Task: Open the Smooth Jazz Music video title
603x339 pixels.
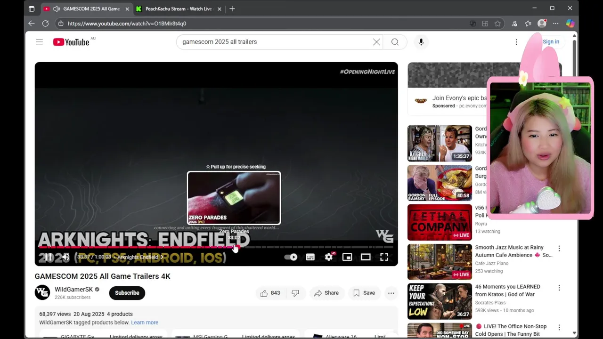Action: click(513, 251)
